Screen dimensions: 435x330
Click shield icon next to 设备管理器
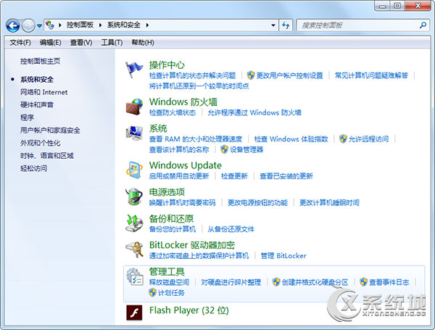[x=224, y=149]
